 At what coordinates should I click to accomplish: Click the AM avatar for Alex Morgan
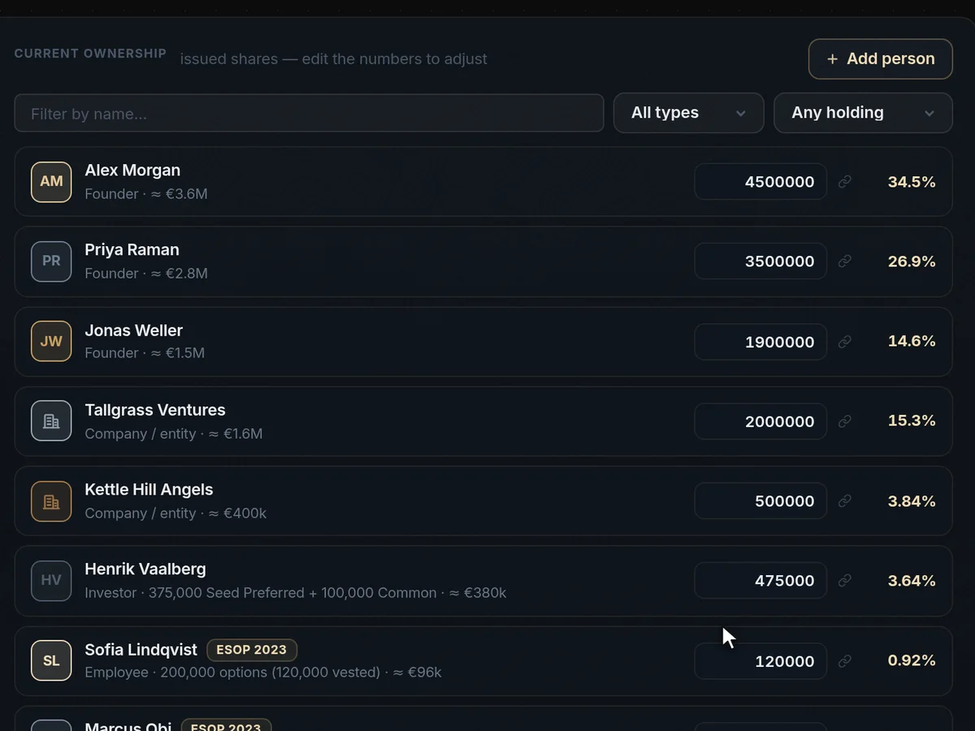pos(51,181)
